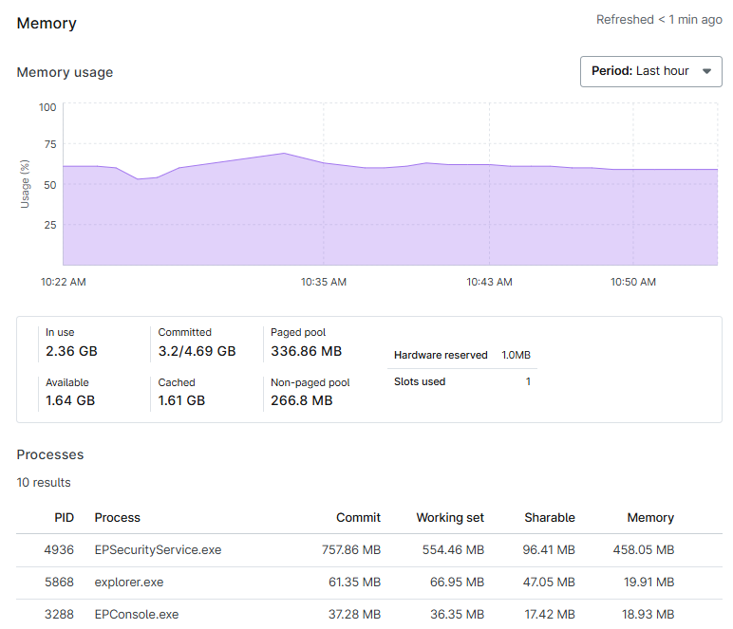Select the EPConsole.exe process entry
Screen dimensions: 733x629
point(136,614)
